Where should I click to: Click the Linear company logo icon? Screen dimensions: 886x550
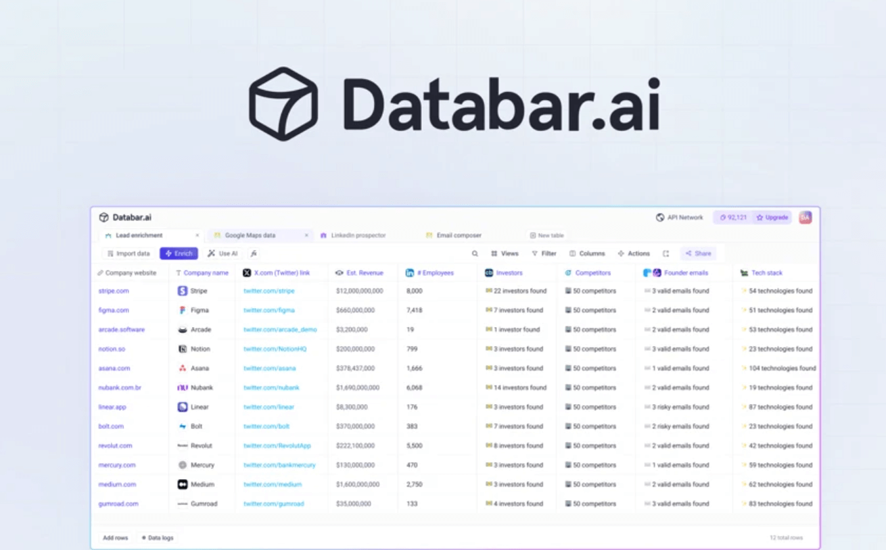coord(183,407)
